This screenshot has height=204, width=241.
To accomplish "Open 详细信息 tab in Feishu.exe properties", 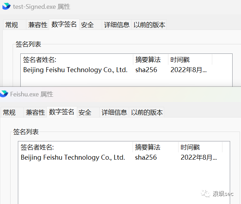I will (x=114, y=113).
